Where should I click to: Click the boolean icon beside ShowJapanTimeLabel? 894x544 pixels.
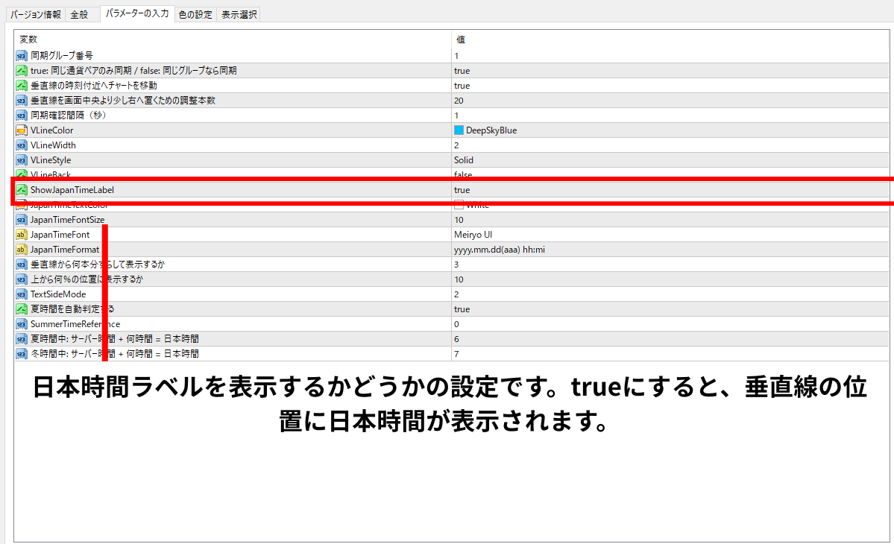click(x=21, y=190)
